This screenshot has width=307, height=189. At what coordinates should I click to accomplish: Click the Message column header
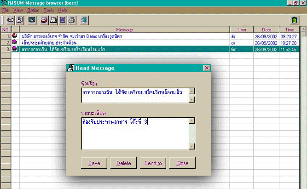point(125,30)
